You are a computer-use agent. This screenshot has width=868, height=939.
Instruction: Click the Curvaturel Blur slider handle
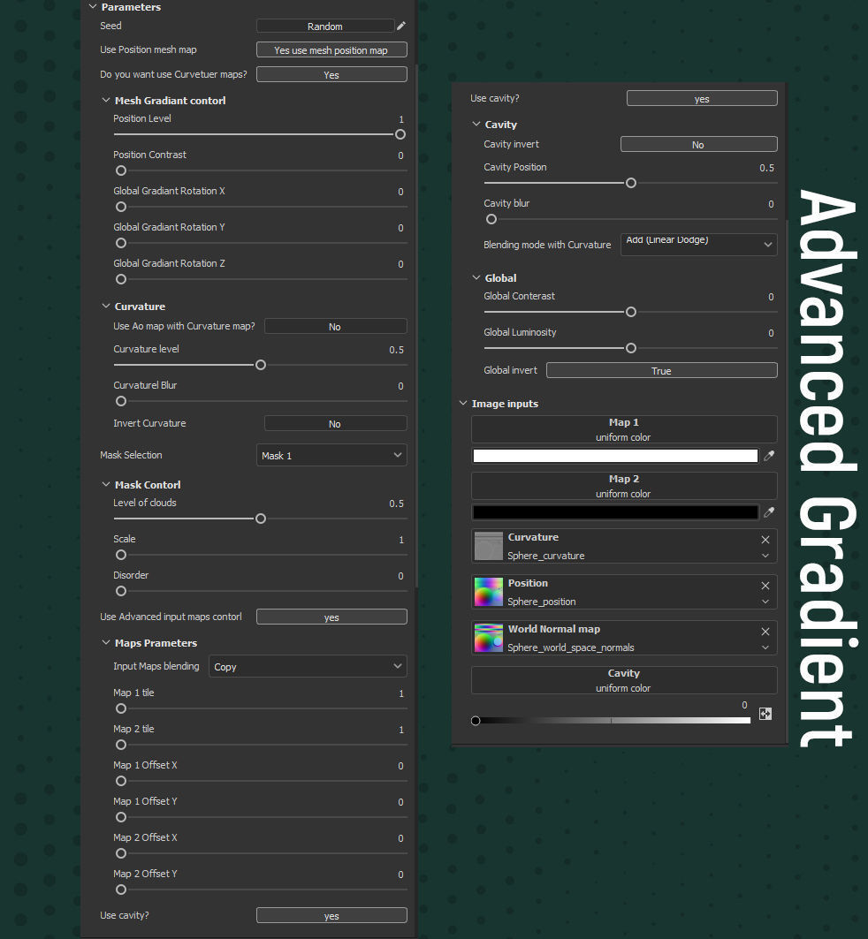point(121,401)
